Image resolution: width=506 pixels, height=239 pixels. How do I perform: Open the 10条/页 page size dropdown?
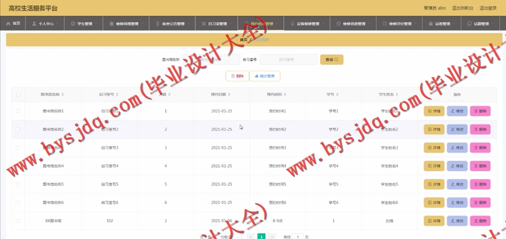[229, 236]
